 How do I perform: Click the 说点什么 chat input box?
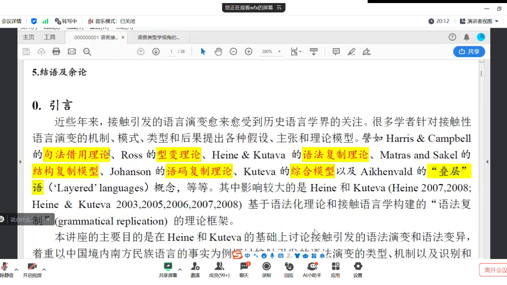pyautogui.click(x=22, y=220)
